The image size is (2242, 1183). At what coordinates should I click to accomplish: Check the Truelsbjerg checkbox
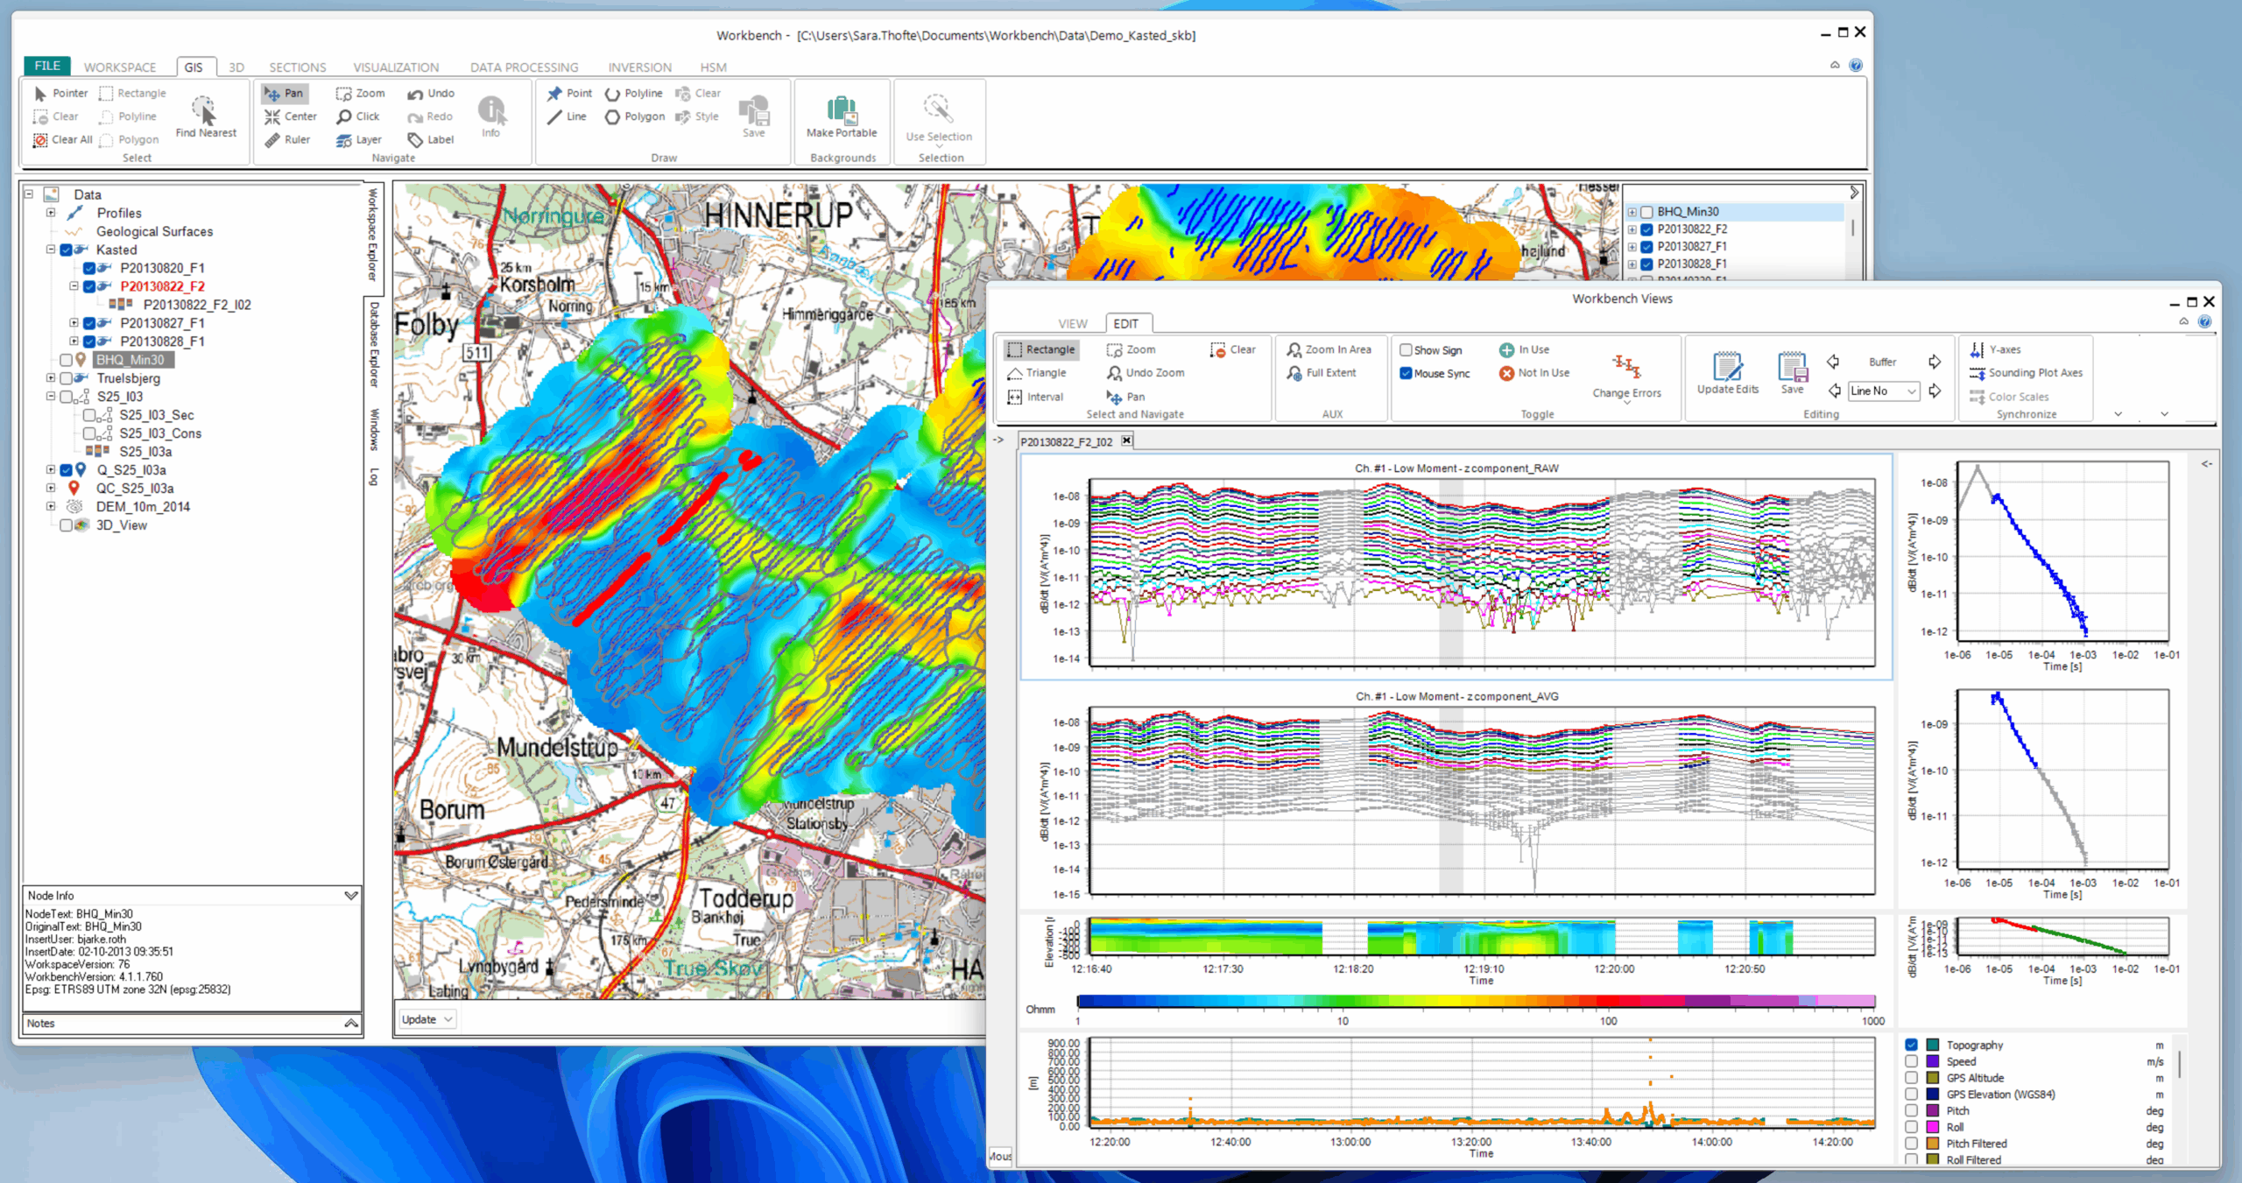(x=67, y=378)
